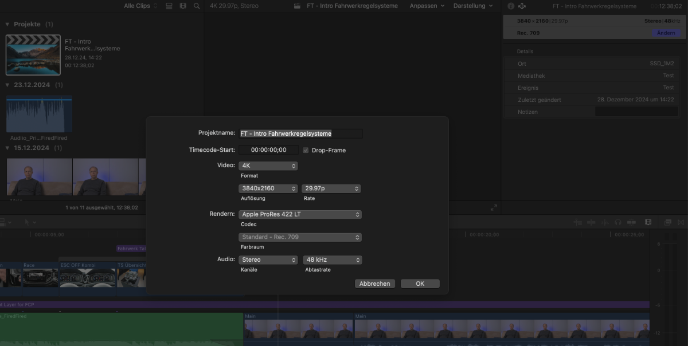This screenshot has height=346, width=688.
Task: Collapse the 23.12.2024 event group
Action: (7, 85)
